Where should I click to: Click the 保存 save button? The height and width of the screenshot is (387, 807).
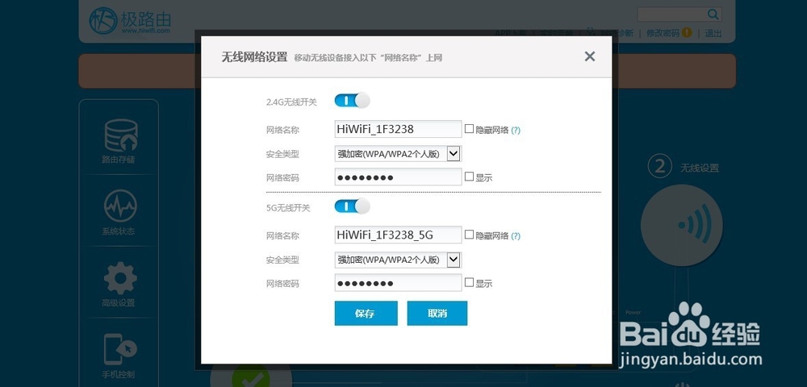(x=366, y=314)
